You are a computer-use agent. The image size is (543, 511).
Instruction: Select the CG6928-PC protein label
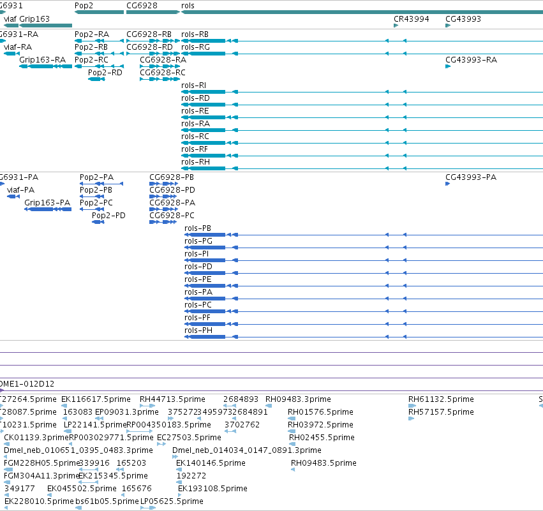click(172, 216)
